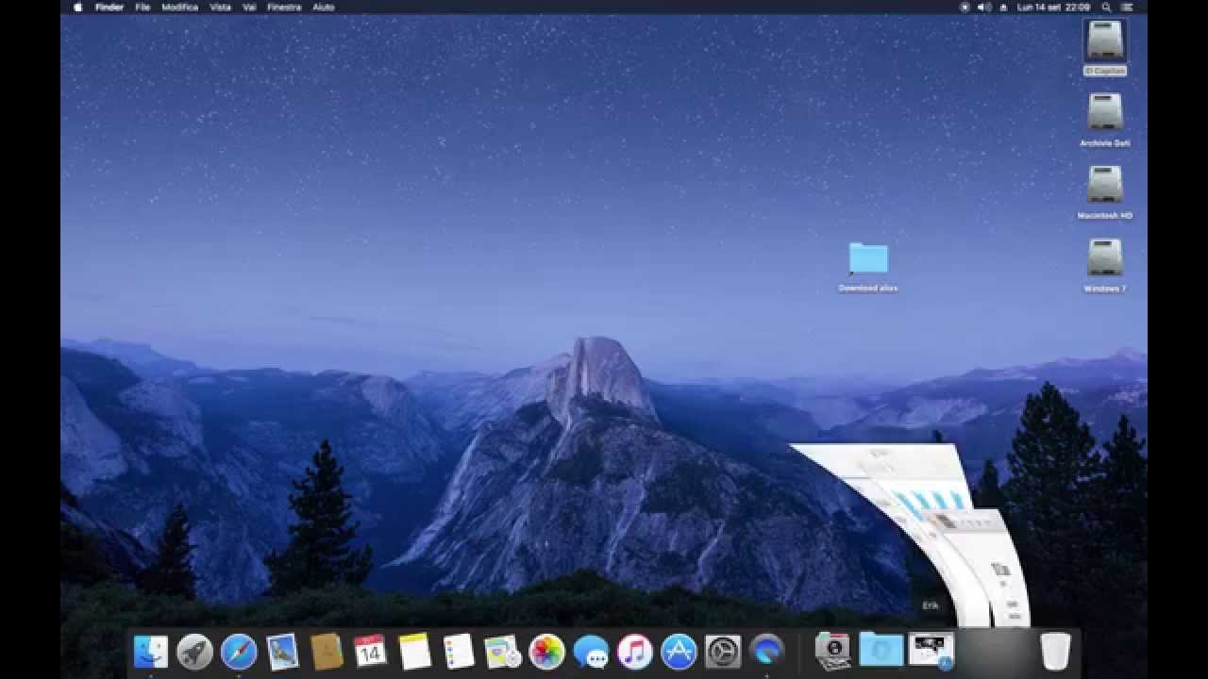
Task: Open Contacts brown book icon in dock
Action: 327,652
